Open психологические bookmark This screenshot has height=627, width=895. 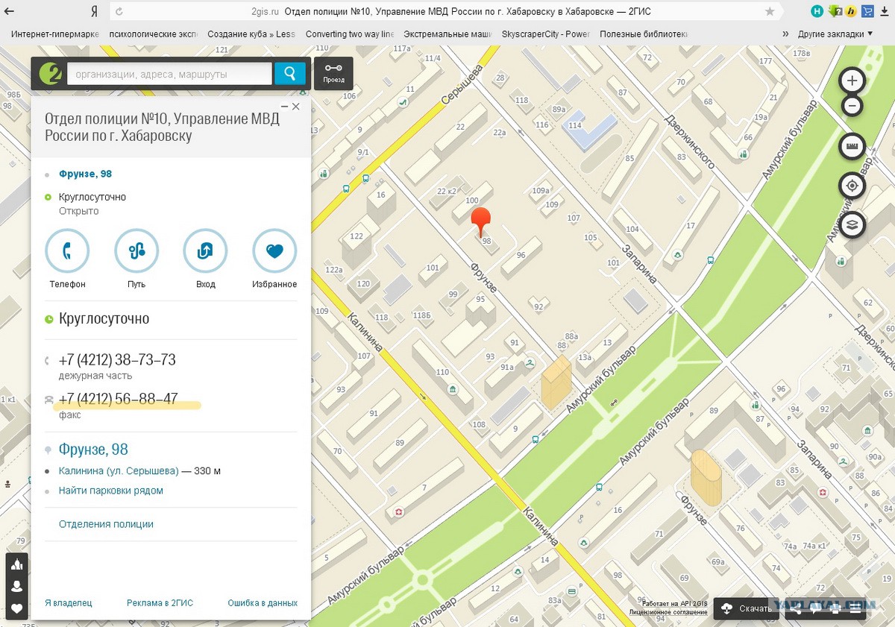tap(152, 34)
